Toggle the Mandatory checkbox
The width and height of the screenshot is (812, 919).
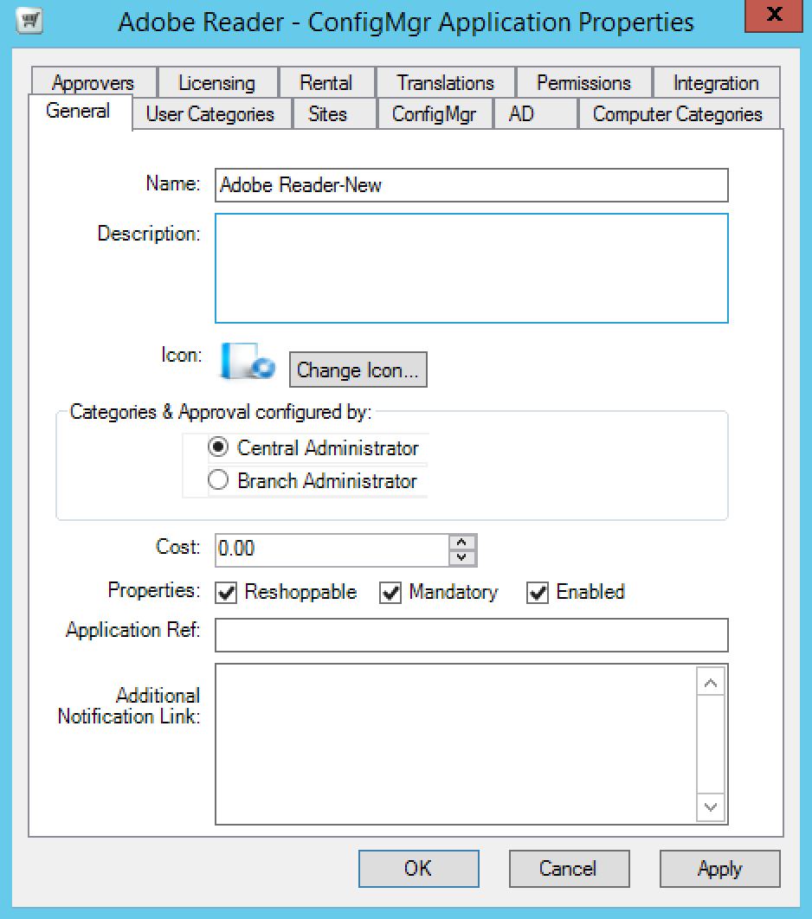coord(391,593)
